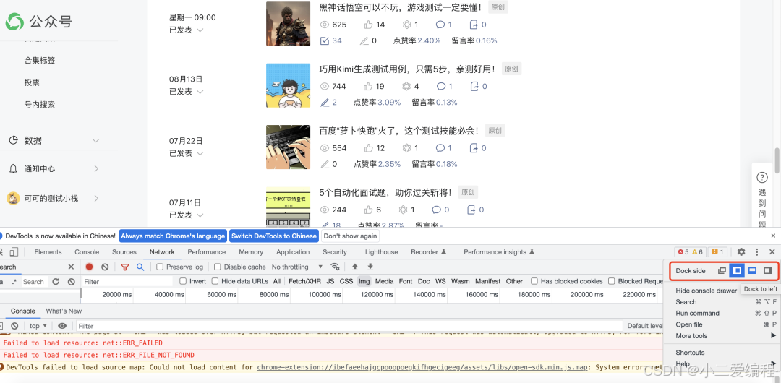Choose Run command from the menu
781x383 pixels.
coord(697,314)
